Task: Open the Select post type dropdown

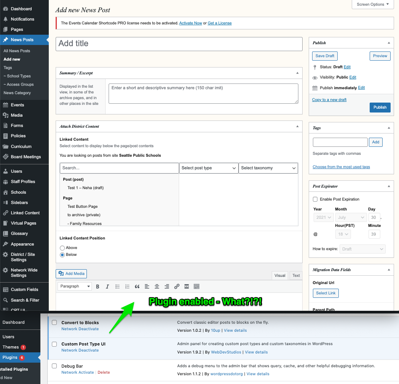Action: [x=208, y=168]
